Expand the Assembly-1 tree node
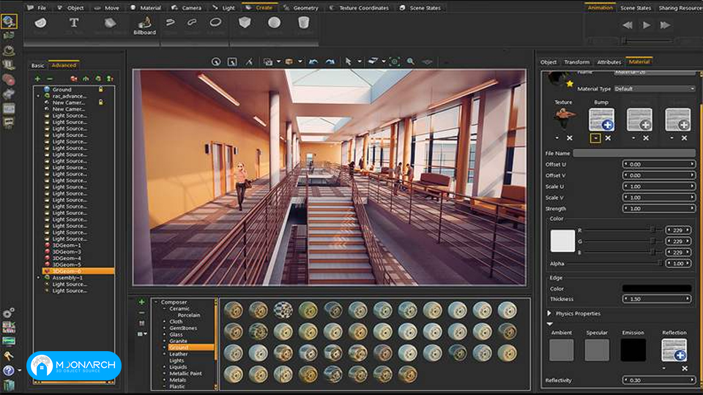 click(38, 278)
